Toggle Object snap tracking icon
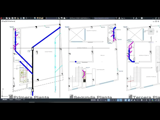This screenshot has height=120, width=160. click(118, 100)
